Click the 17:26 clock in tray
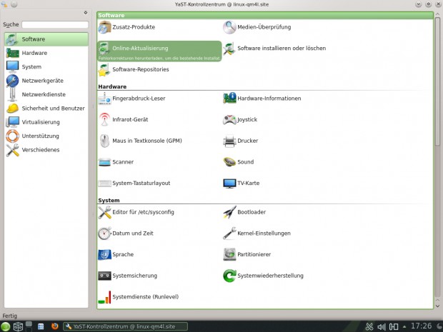443x332 pixels. pos(421,326)
